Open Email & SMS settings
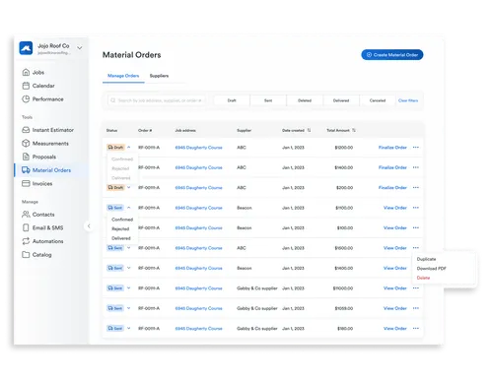 tap(42, 227)
